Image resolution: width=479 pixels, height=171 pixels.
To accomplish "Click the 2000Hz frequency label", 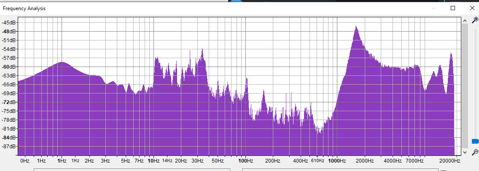I will (x=365, y=160).
